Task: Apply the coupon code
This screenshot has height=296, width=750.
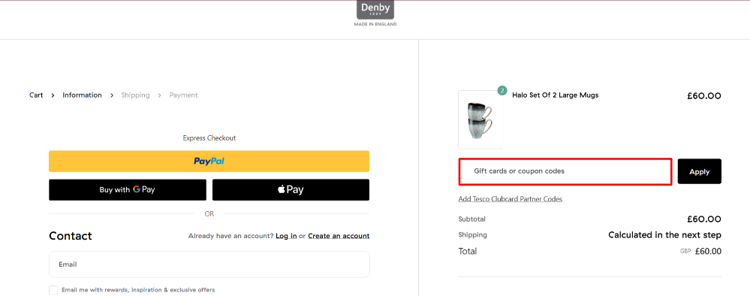Action: [699, 171]
